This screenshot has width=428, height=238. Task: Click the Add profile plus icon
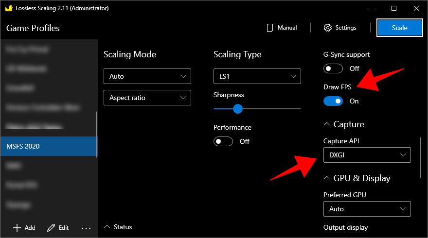pyautogui.click(x=17, y=228)
